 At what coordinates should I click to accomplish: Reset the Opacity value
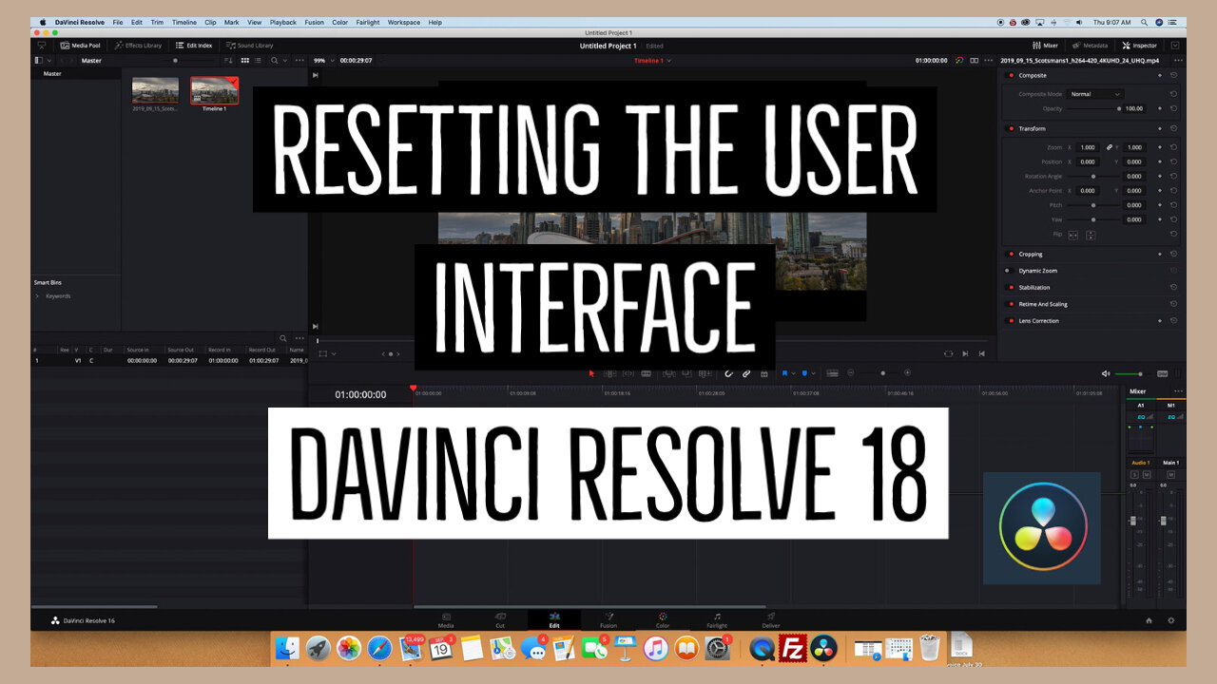pos(1174,109)
